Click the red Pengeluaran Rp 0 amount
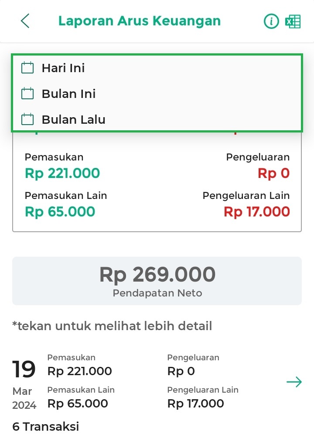314x439 pixels. coord(273,174)
